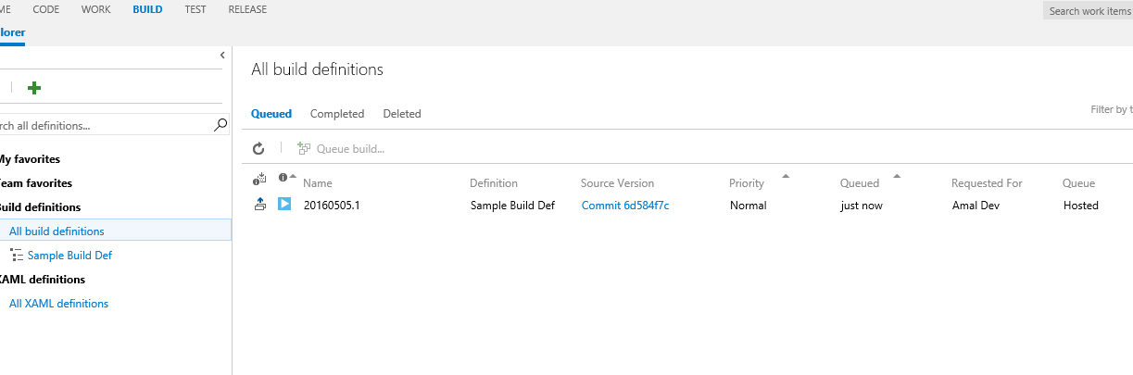1133x375 pixels.
Task: Select All XAML definitions link
Action: [58, 304]
